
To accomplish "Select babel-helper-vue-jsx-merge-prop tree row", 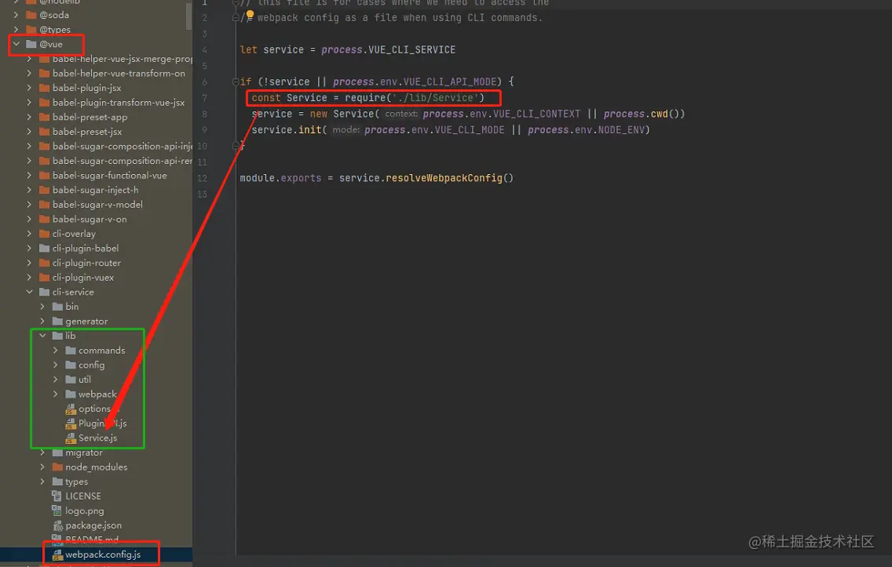I will coord(96,59).
